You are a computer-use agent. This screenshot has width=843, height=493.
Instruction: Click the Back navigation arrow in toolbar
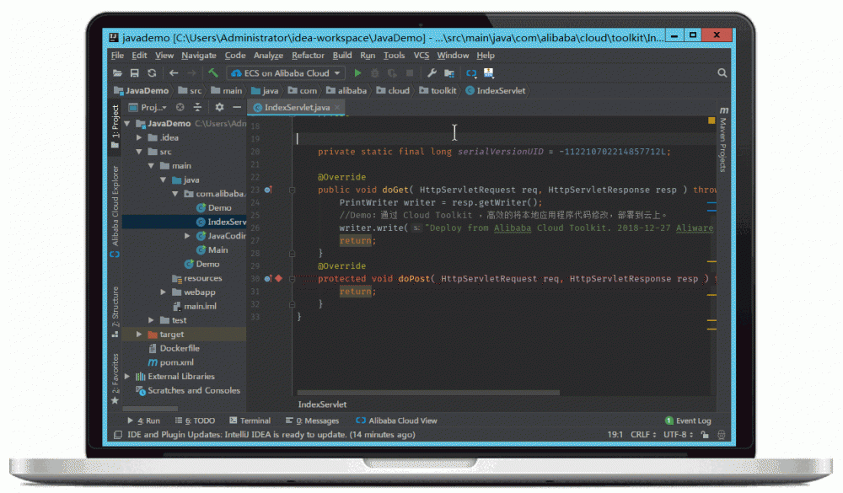174,73
